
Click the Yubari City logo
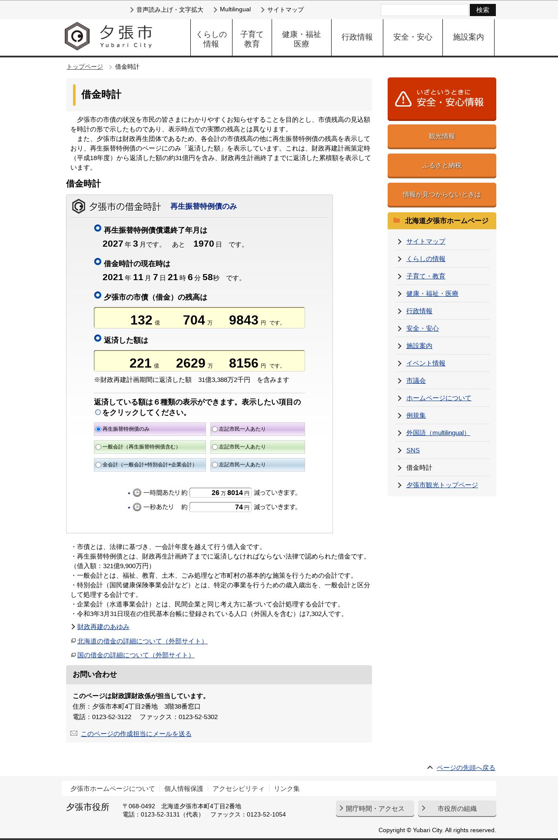pyautogui.click(x=109, y=37)
